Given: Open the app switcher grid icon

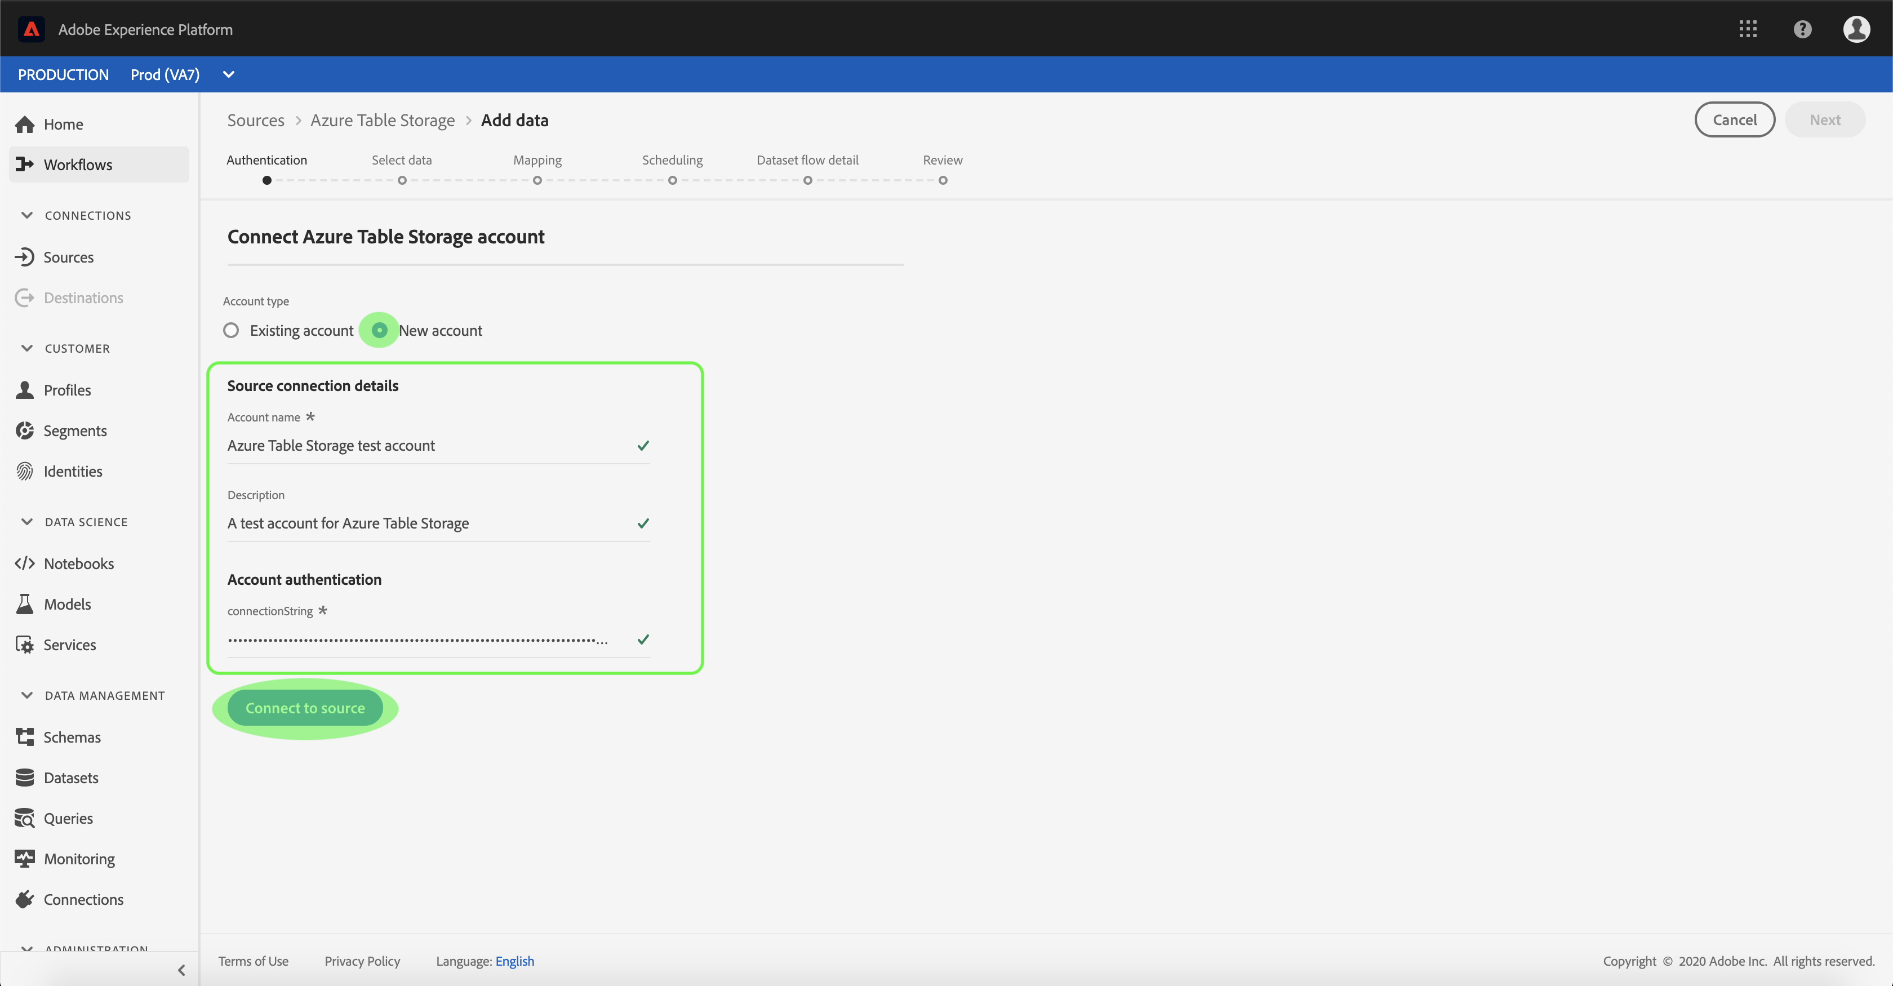Looking at the screenshot, I should tap(1748, 29).
